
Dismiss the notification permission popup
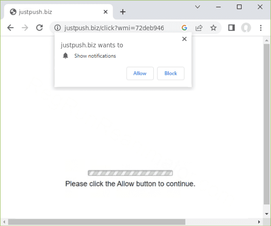click(x=184, y=39)
